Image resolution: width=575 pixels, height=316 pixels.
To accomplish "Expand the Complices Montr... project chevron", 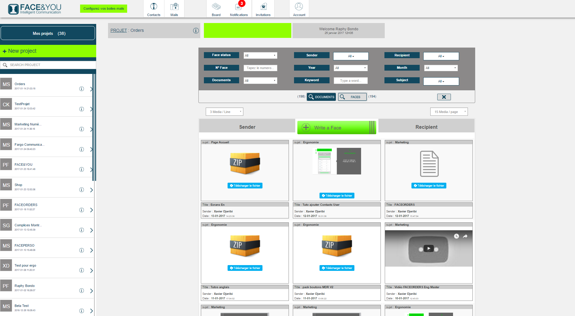I will coord(91,230).
